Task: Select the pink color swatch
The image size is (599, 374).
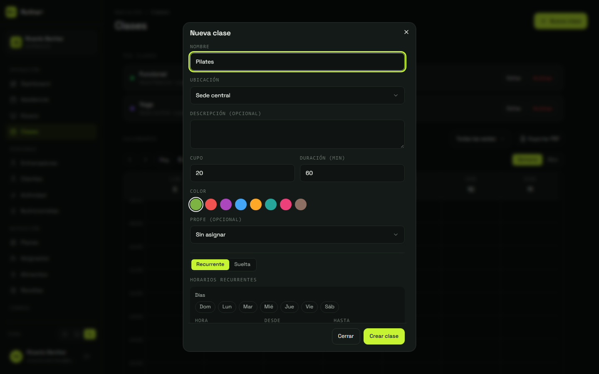Action: pos(286,204)
